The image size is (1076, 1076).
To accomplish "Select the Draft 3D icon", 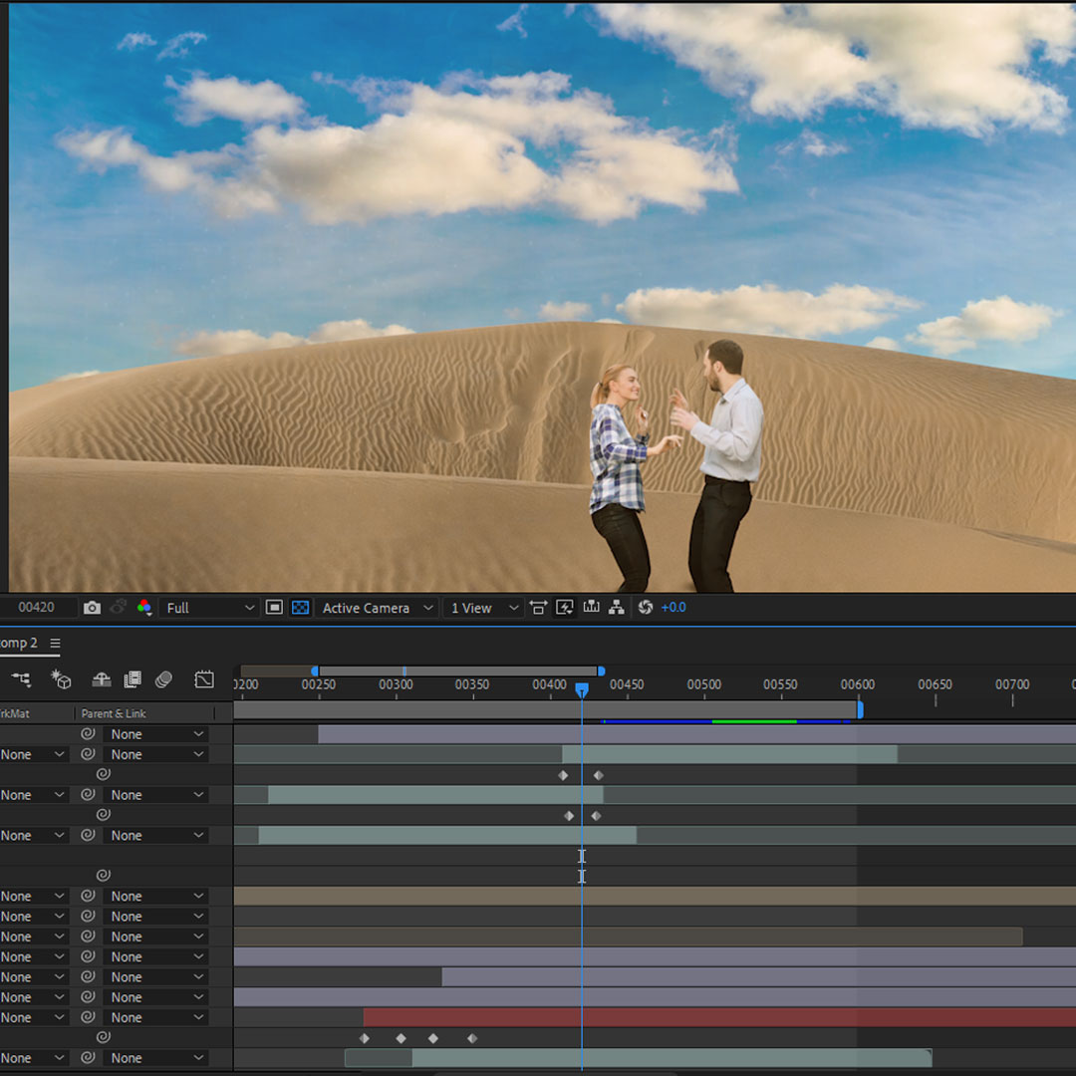I will (x=60, y=678).
